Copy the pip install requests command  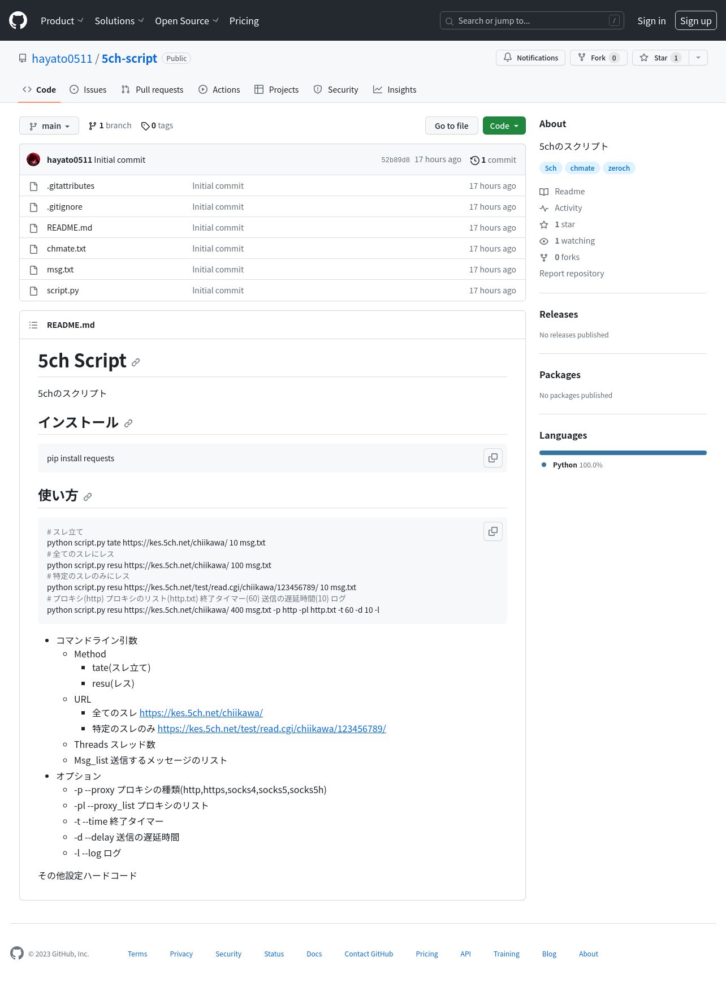493,458
